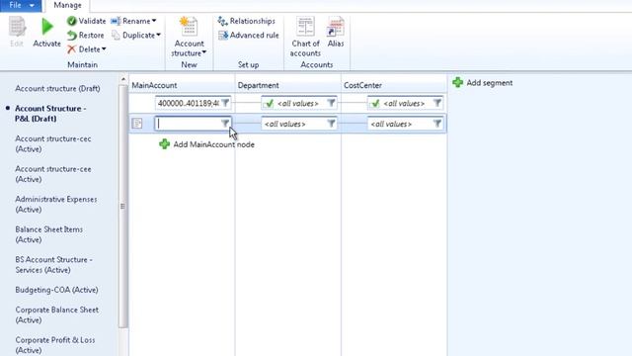
Task: Click the Relationships button label
Action: point(253,21)
